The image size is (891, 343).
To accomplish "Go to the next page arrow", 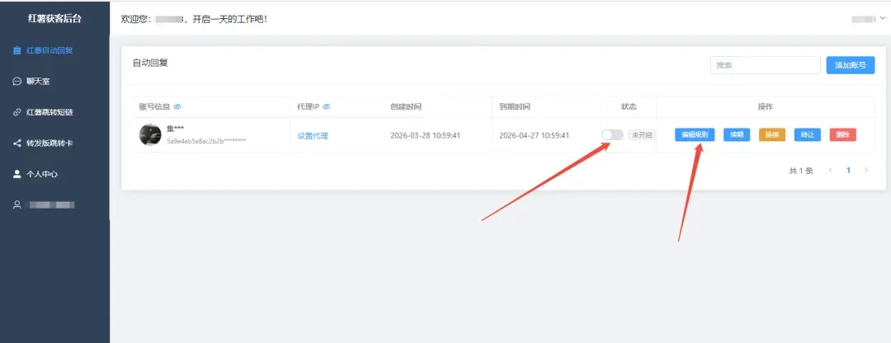I will (866, 170).
